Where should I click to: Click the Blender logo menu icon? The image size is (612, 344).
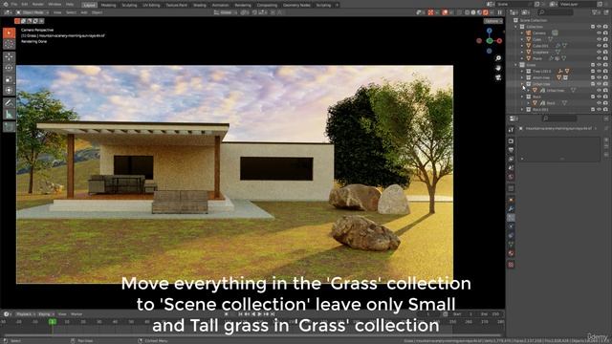[x=5, y=4]
